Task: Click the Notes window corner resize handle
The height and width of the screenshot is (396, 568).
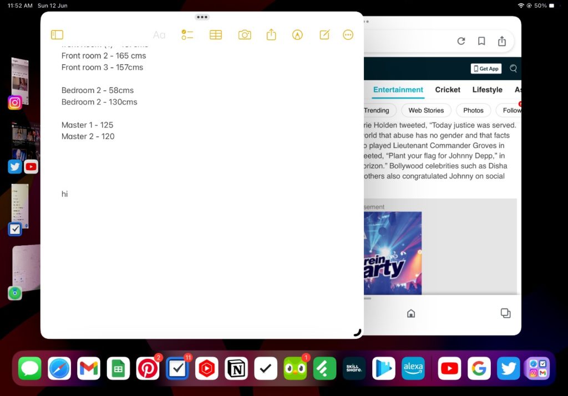Action: [x=358, y=333]
